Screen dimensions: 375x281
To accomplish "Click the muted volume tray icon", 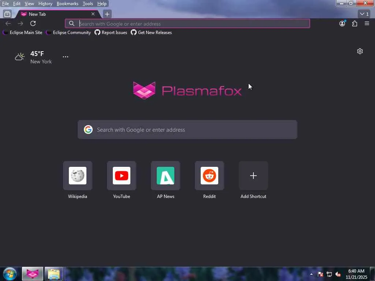I will click(x=338, y=274).
